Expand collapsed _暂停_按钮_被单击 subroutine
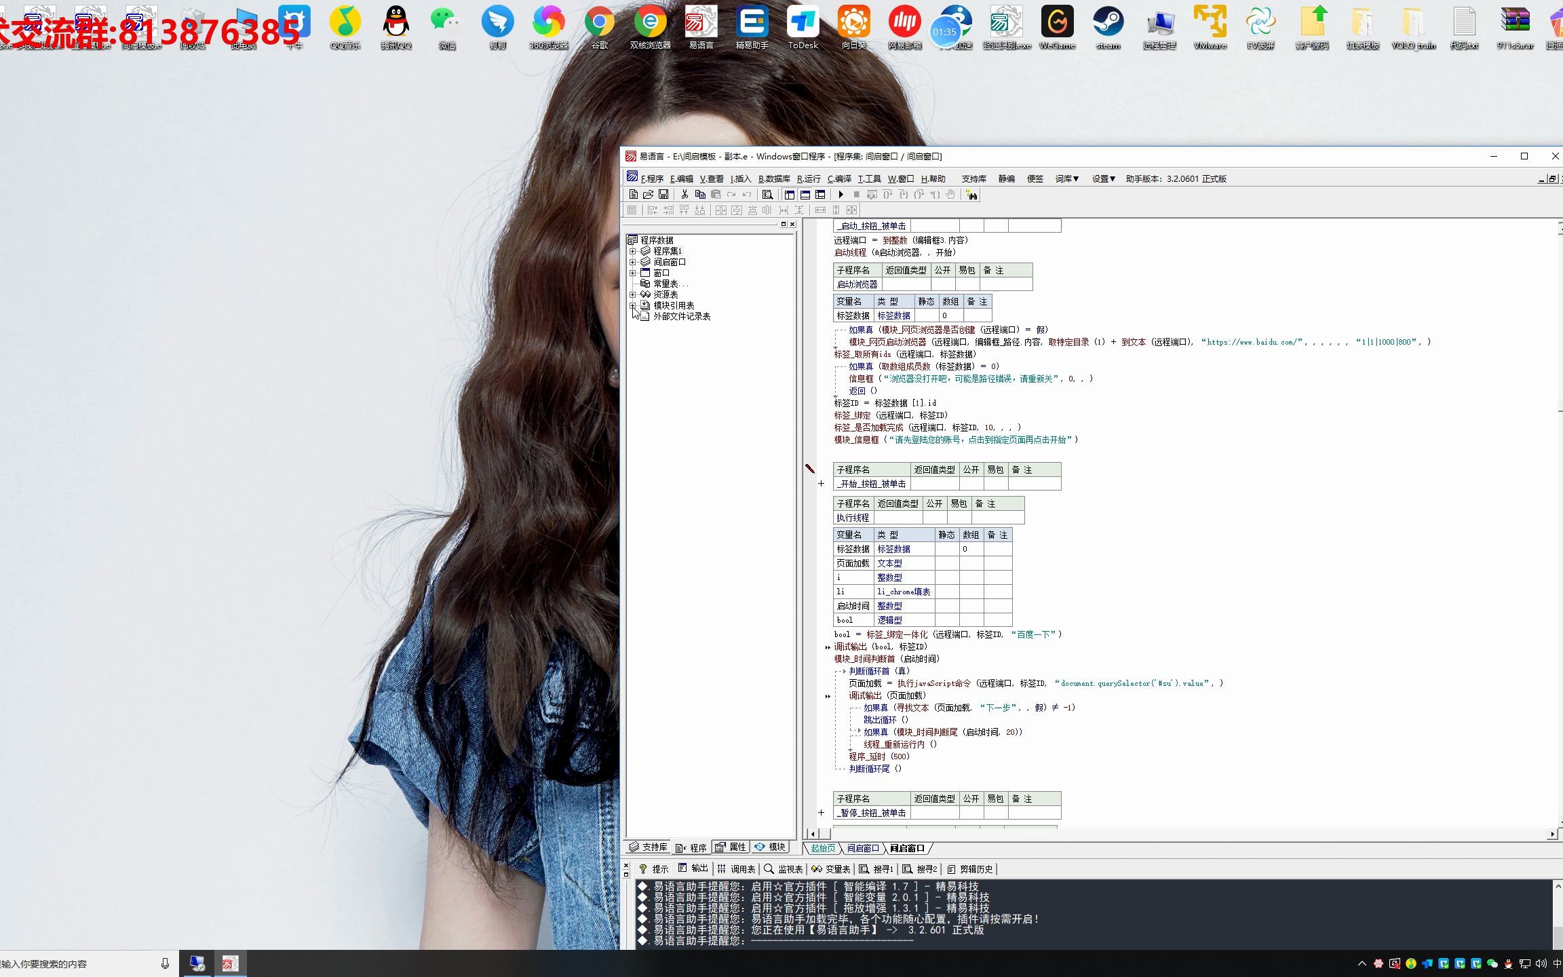Screen dimensions: 1563x977 pyautogui.click(x=821, y=813)
